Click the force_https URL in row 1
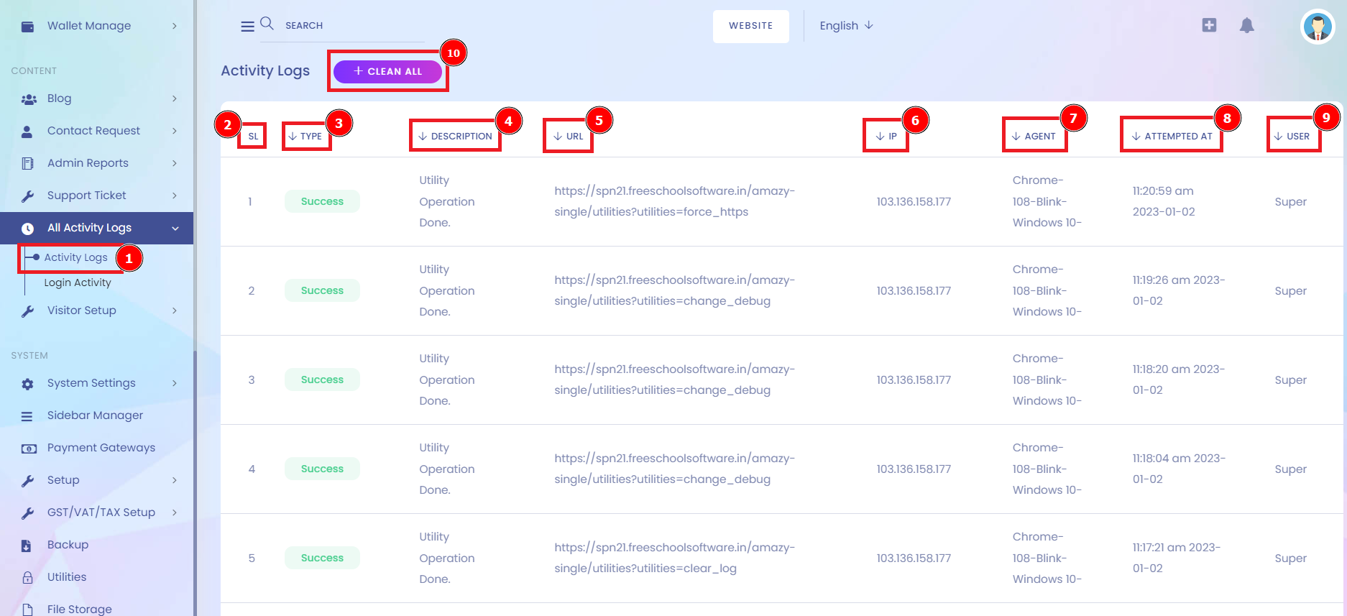 pos(674,201)
